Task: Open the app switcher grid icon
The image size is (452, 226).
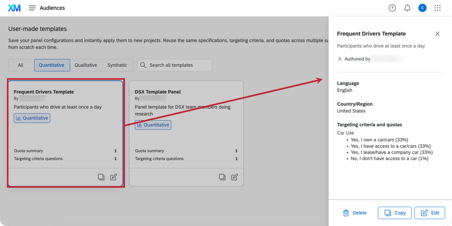Action: 438,8
